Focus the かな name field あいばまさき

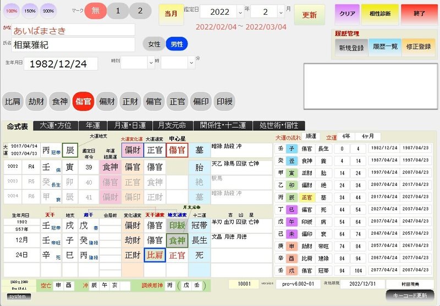[x=73, y=30]
